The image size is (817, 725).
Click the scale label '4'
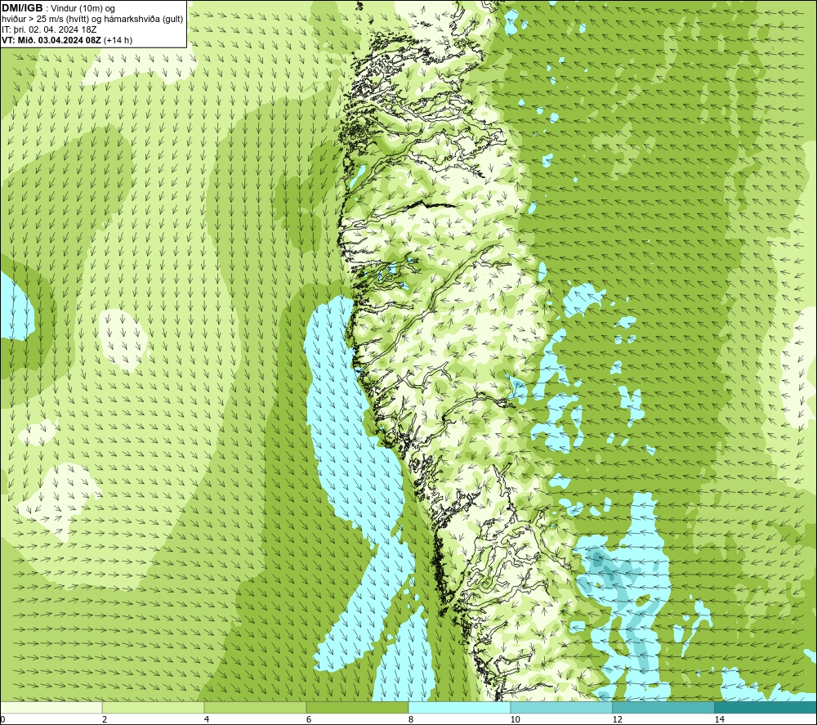(x=207, y=719)
